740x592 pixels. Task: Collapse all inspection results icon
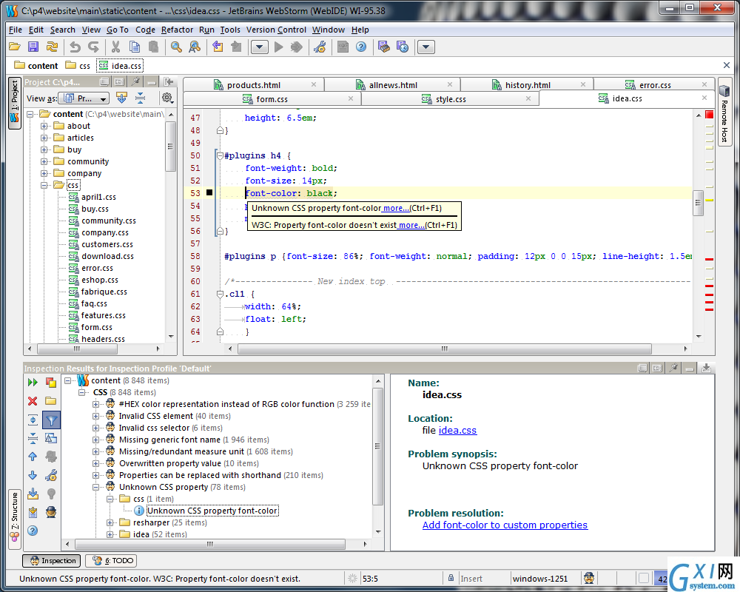[x=33, y=438]
